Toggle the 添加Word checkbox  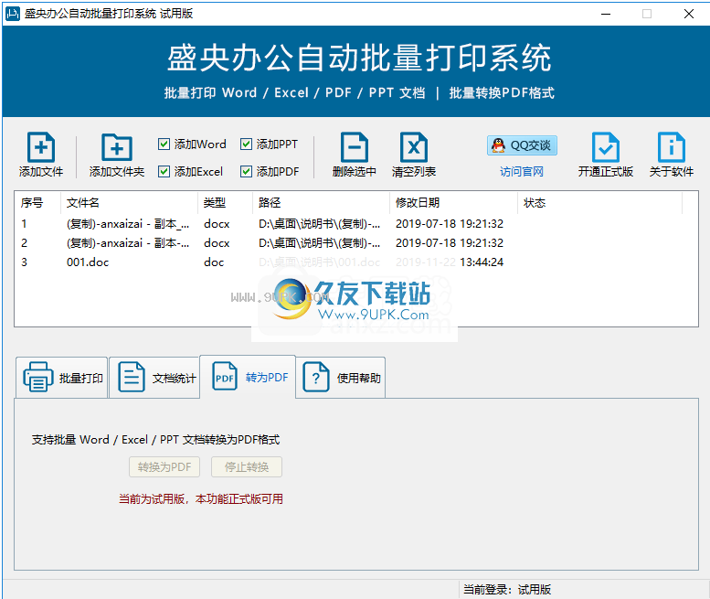pyautogui.click(x=164, y=144)
